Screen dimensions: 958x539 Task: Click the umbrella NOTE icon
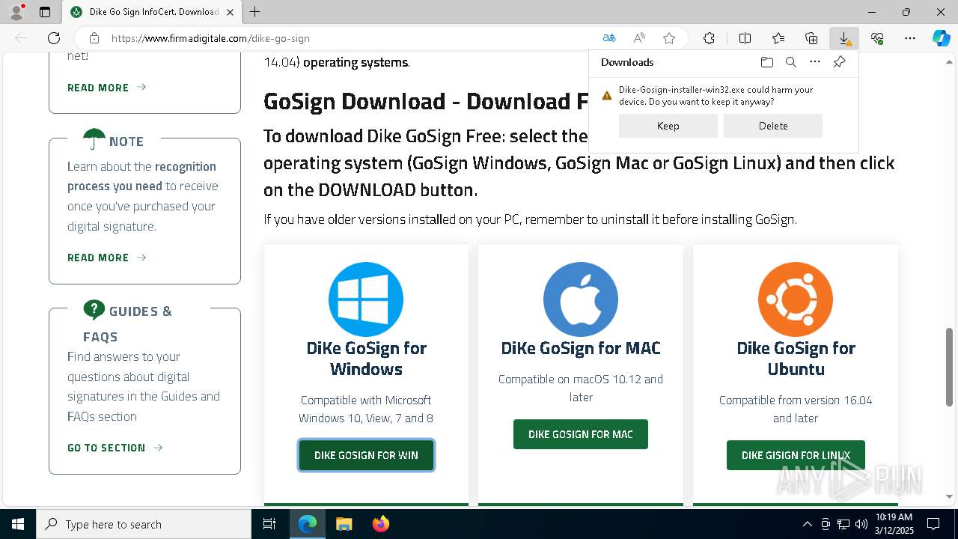[94, 139]
